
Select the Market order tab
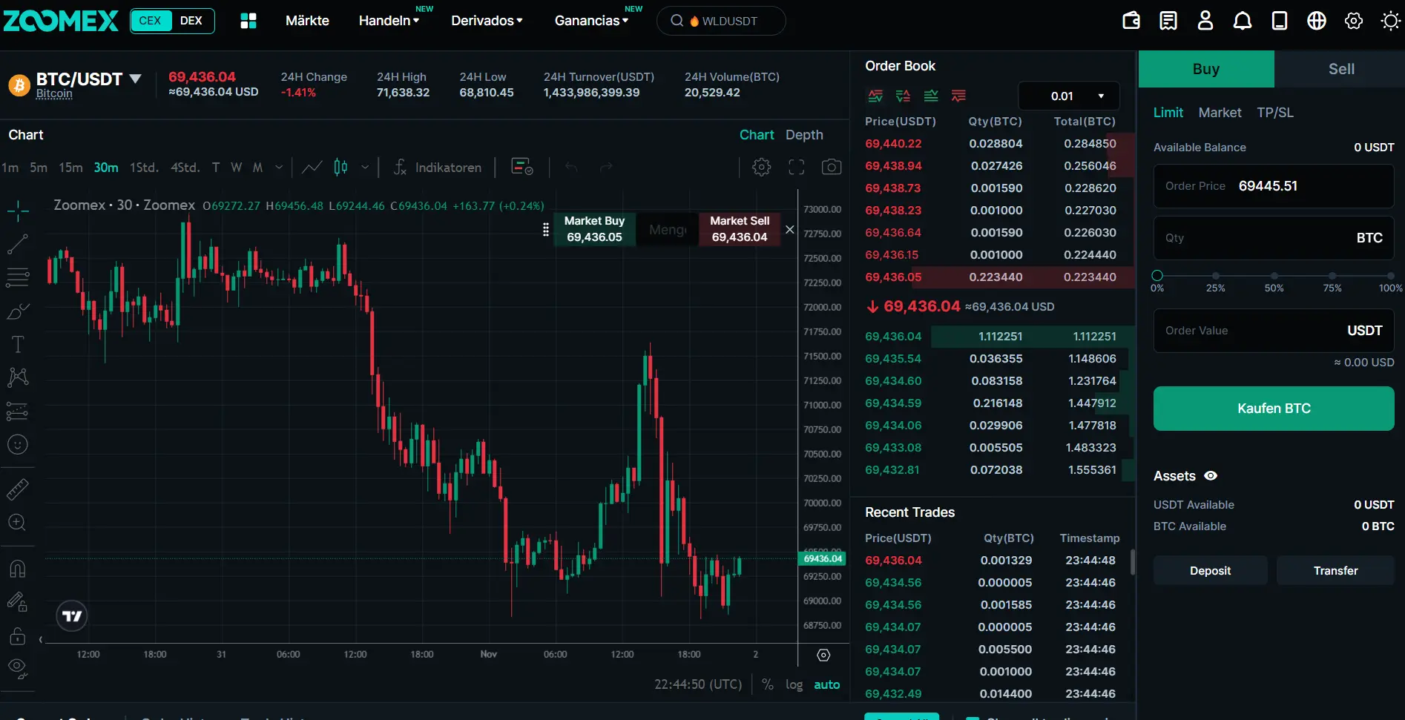pyautogui.click(x=1220, y=113)
